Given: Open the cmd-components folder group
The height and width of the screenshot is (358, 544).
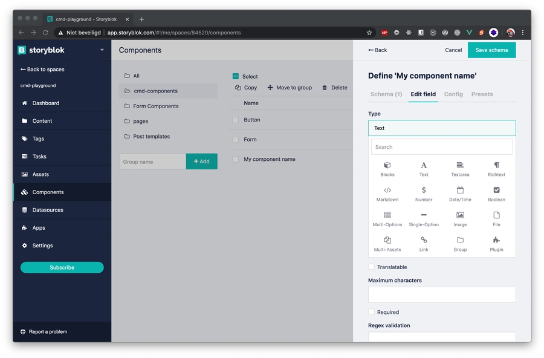Looking at the screenshot, I should point(155,91).
